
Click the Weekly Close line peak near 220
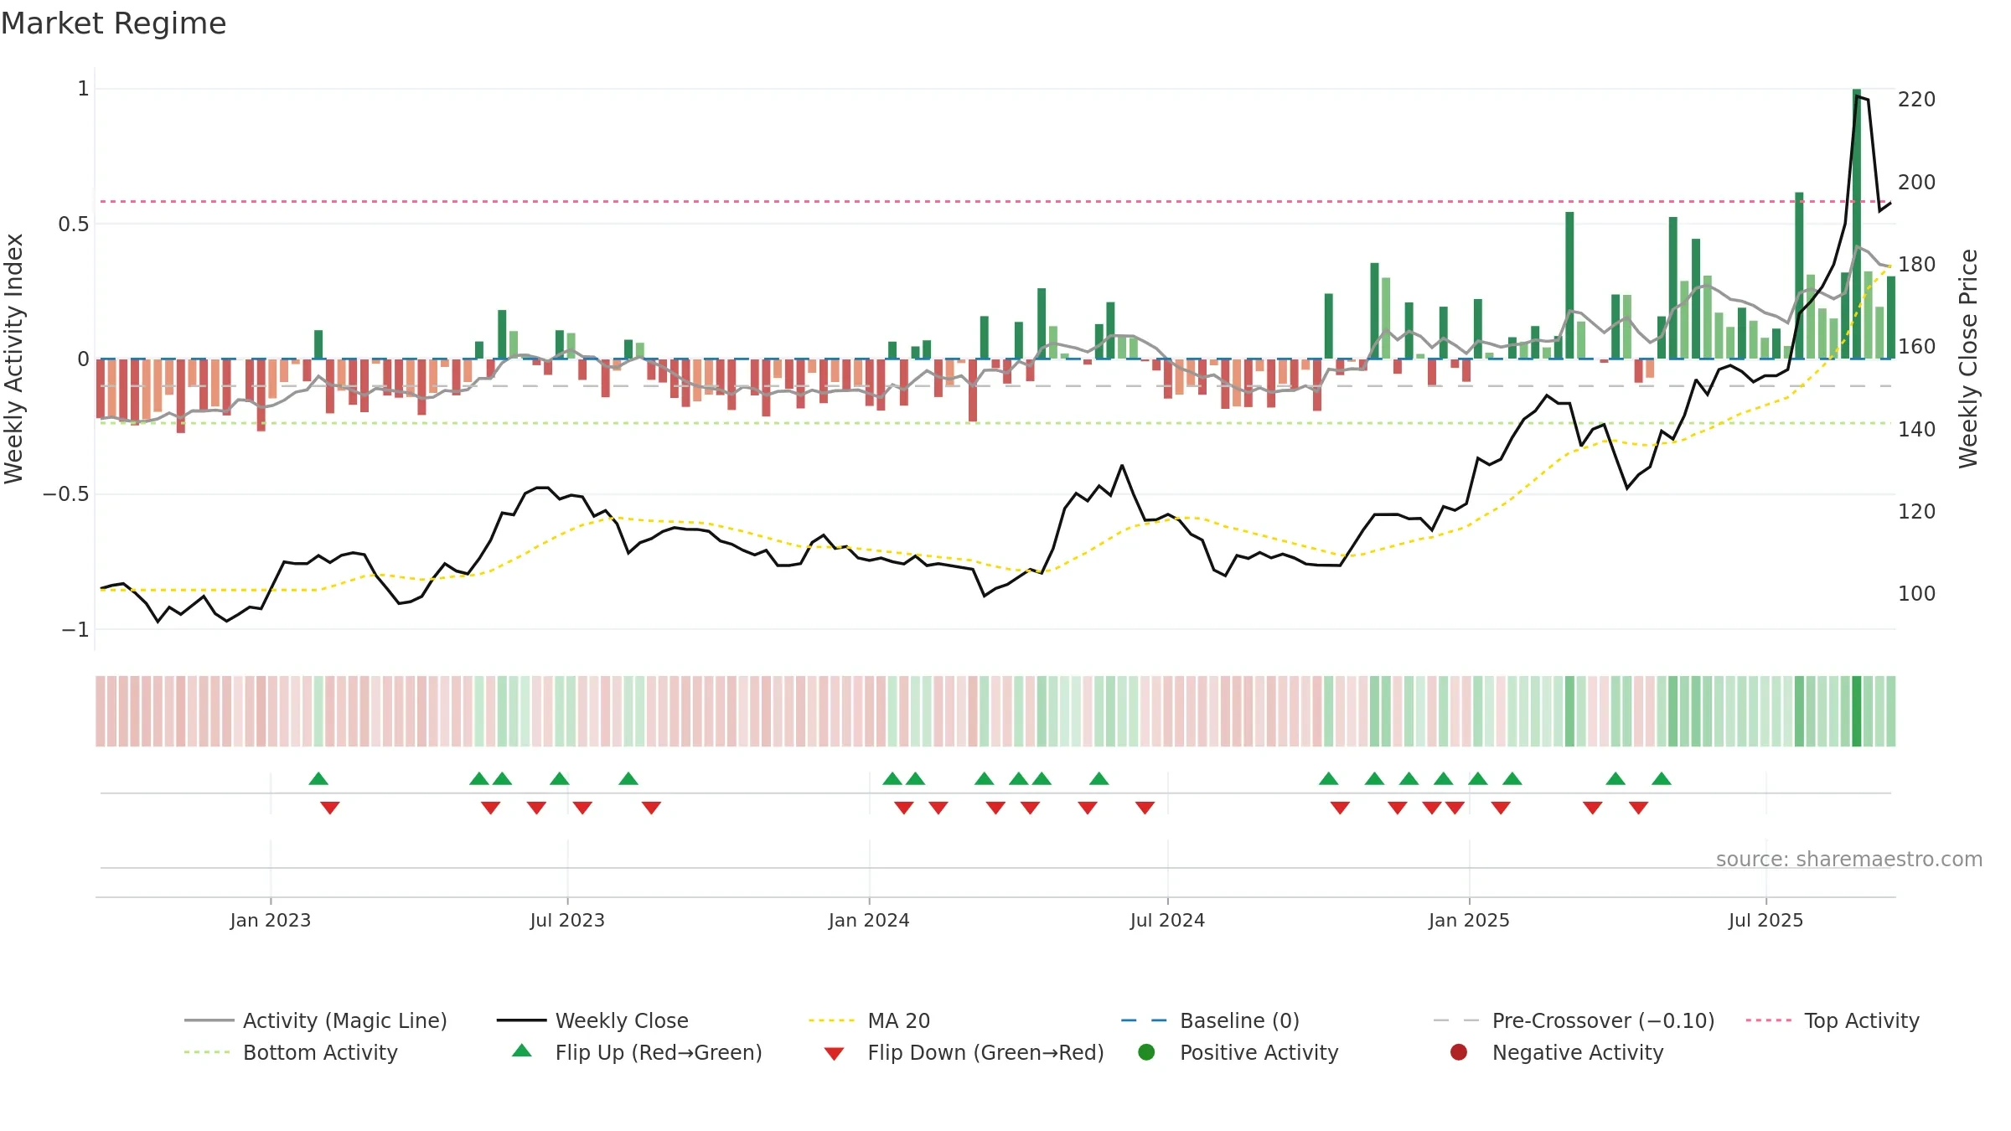(1858, 96)
